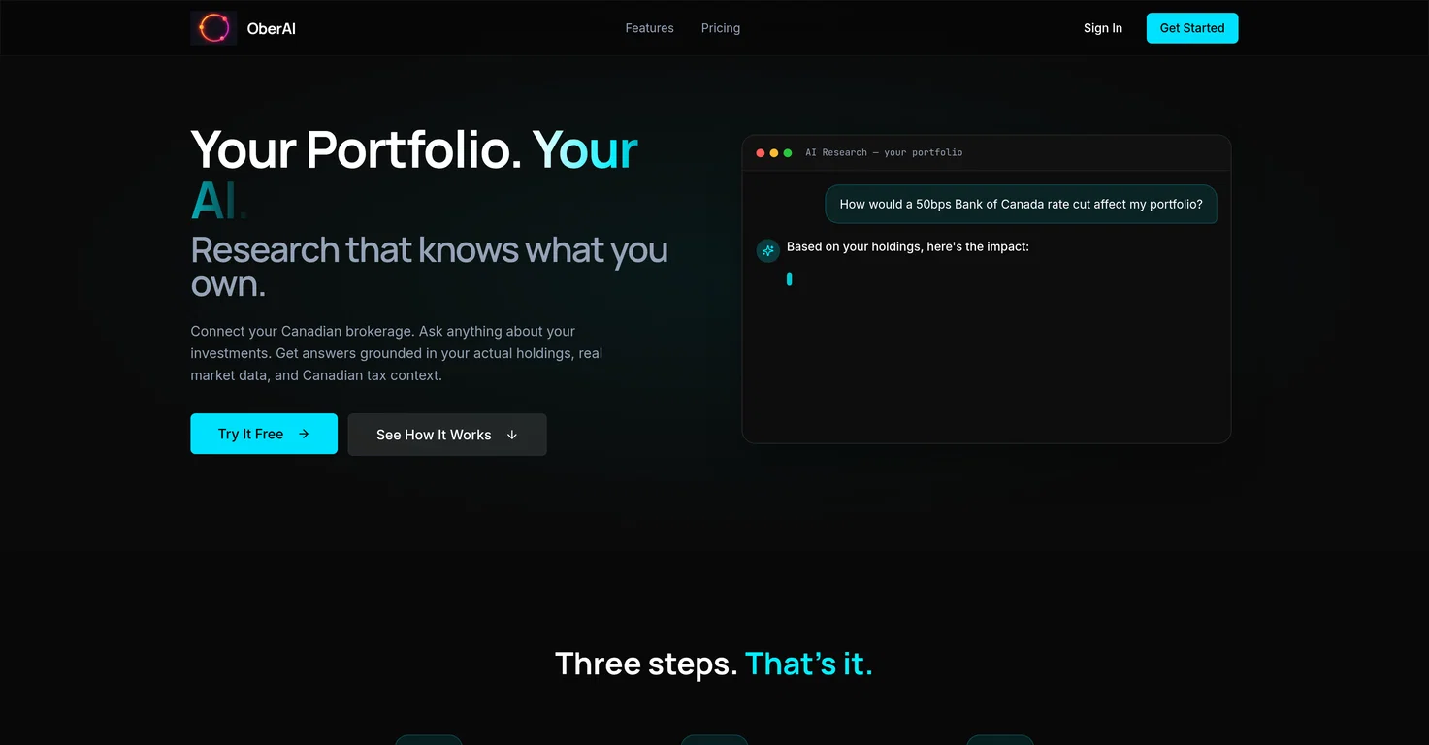Click the Get Started button
This screenshot has height=745, width=1429.
coord(1192,28)
